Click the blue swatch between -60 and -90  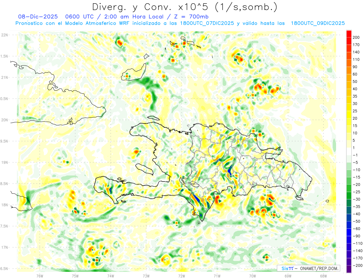pos(349,232)
